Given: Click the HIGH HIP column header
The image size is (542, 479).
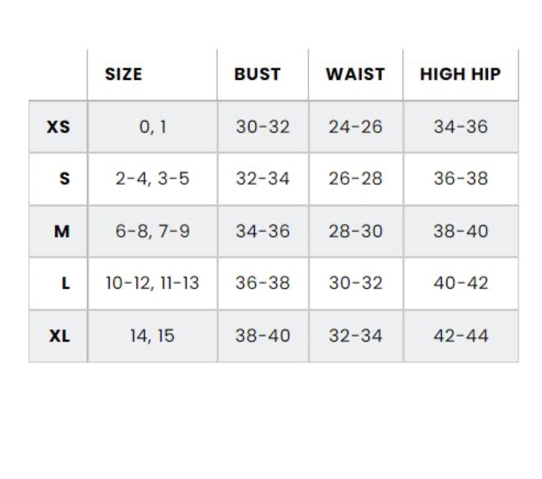Looking at the screenshot, I should (460, 74).
